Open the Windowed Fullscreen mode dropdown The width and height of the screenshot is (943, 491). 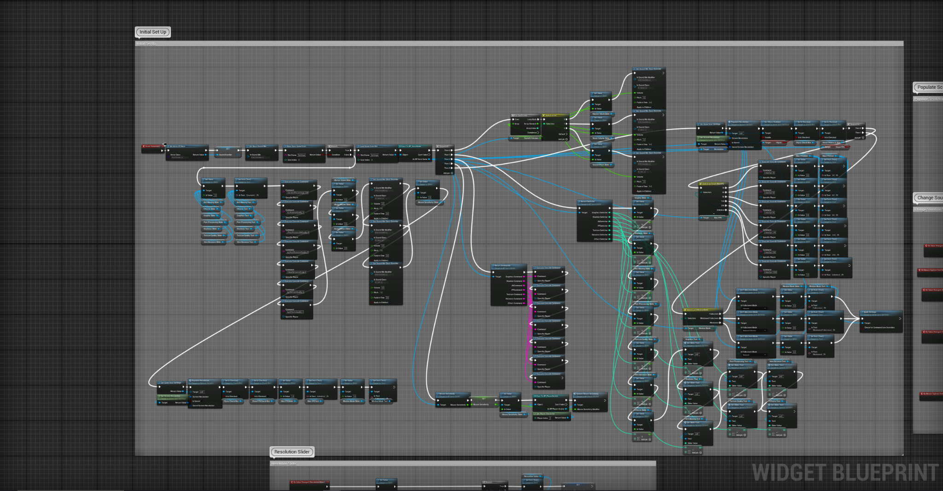pos(755,330)
